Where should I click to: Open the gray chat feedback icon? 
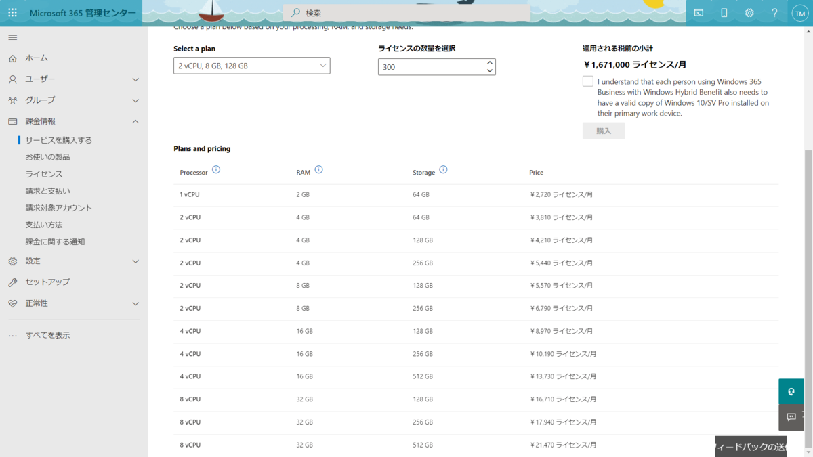point(791,417)
